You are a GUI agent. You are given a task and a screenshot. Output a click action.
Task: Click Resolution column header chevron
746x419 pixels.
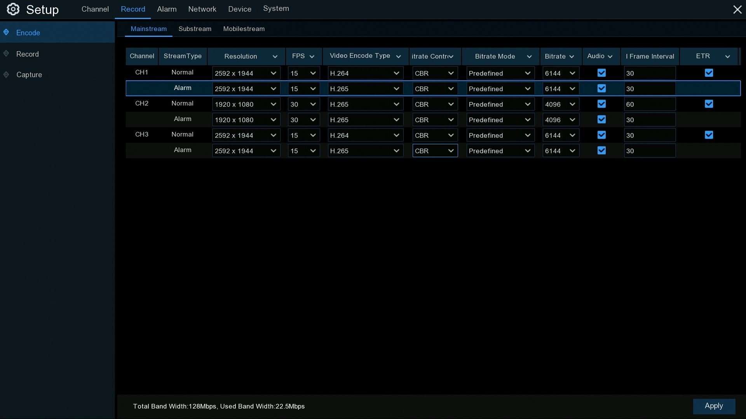(x=275, y=57)
